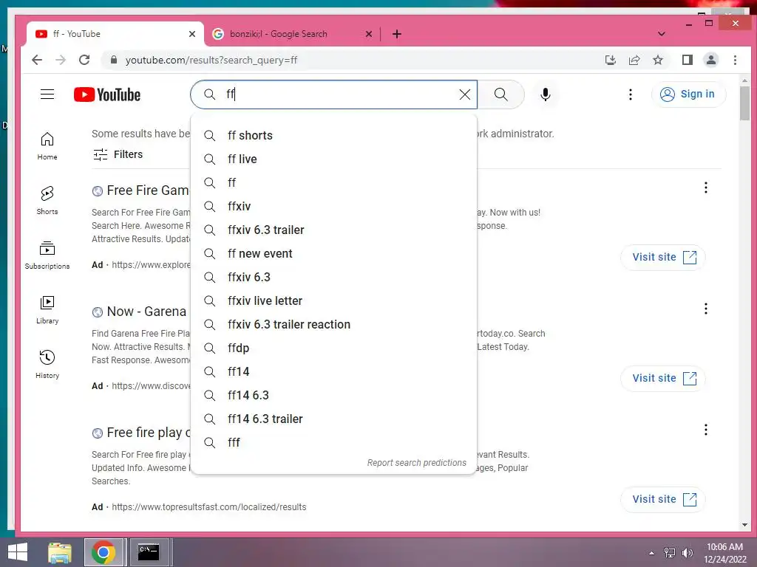
Task: Close the 'ff - YouTube' tab
Action: (192, 34)
